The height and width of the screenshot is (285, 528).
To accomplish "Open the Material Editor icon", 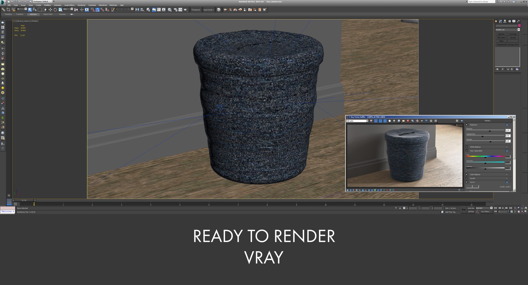I will pos(169,10).
